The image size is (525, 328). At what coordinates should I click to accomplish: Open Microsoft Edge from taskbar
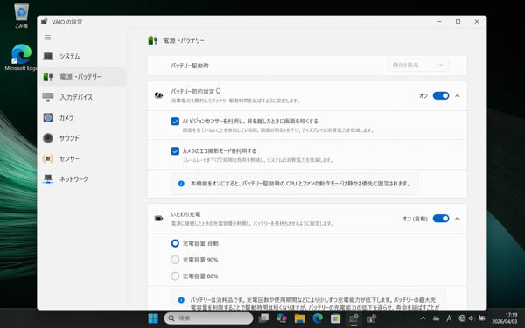pyautogui.click(x=318, y=318)
